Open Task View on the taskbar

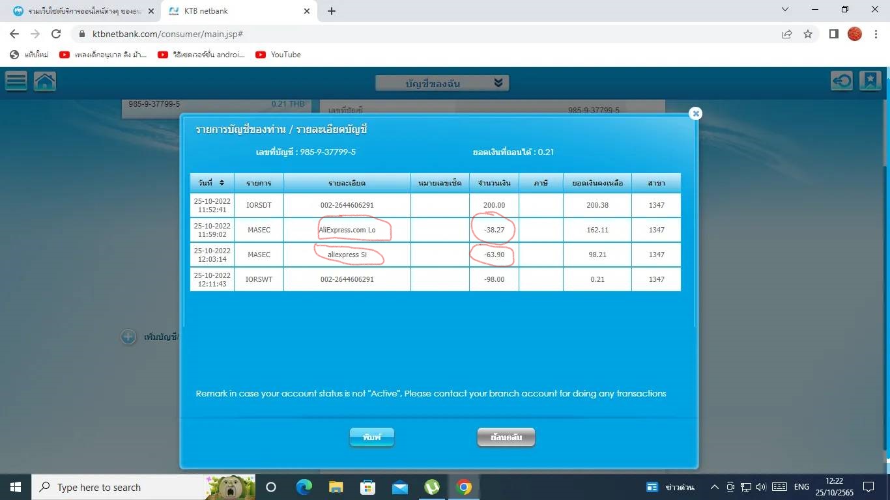point(271,487)
